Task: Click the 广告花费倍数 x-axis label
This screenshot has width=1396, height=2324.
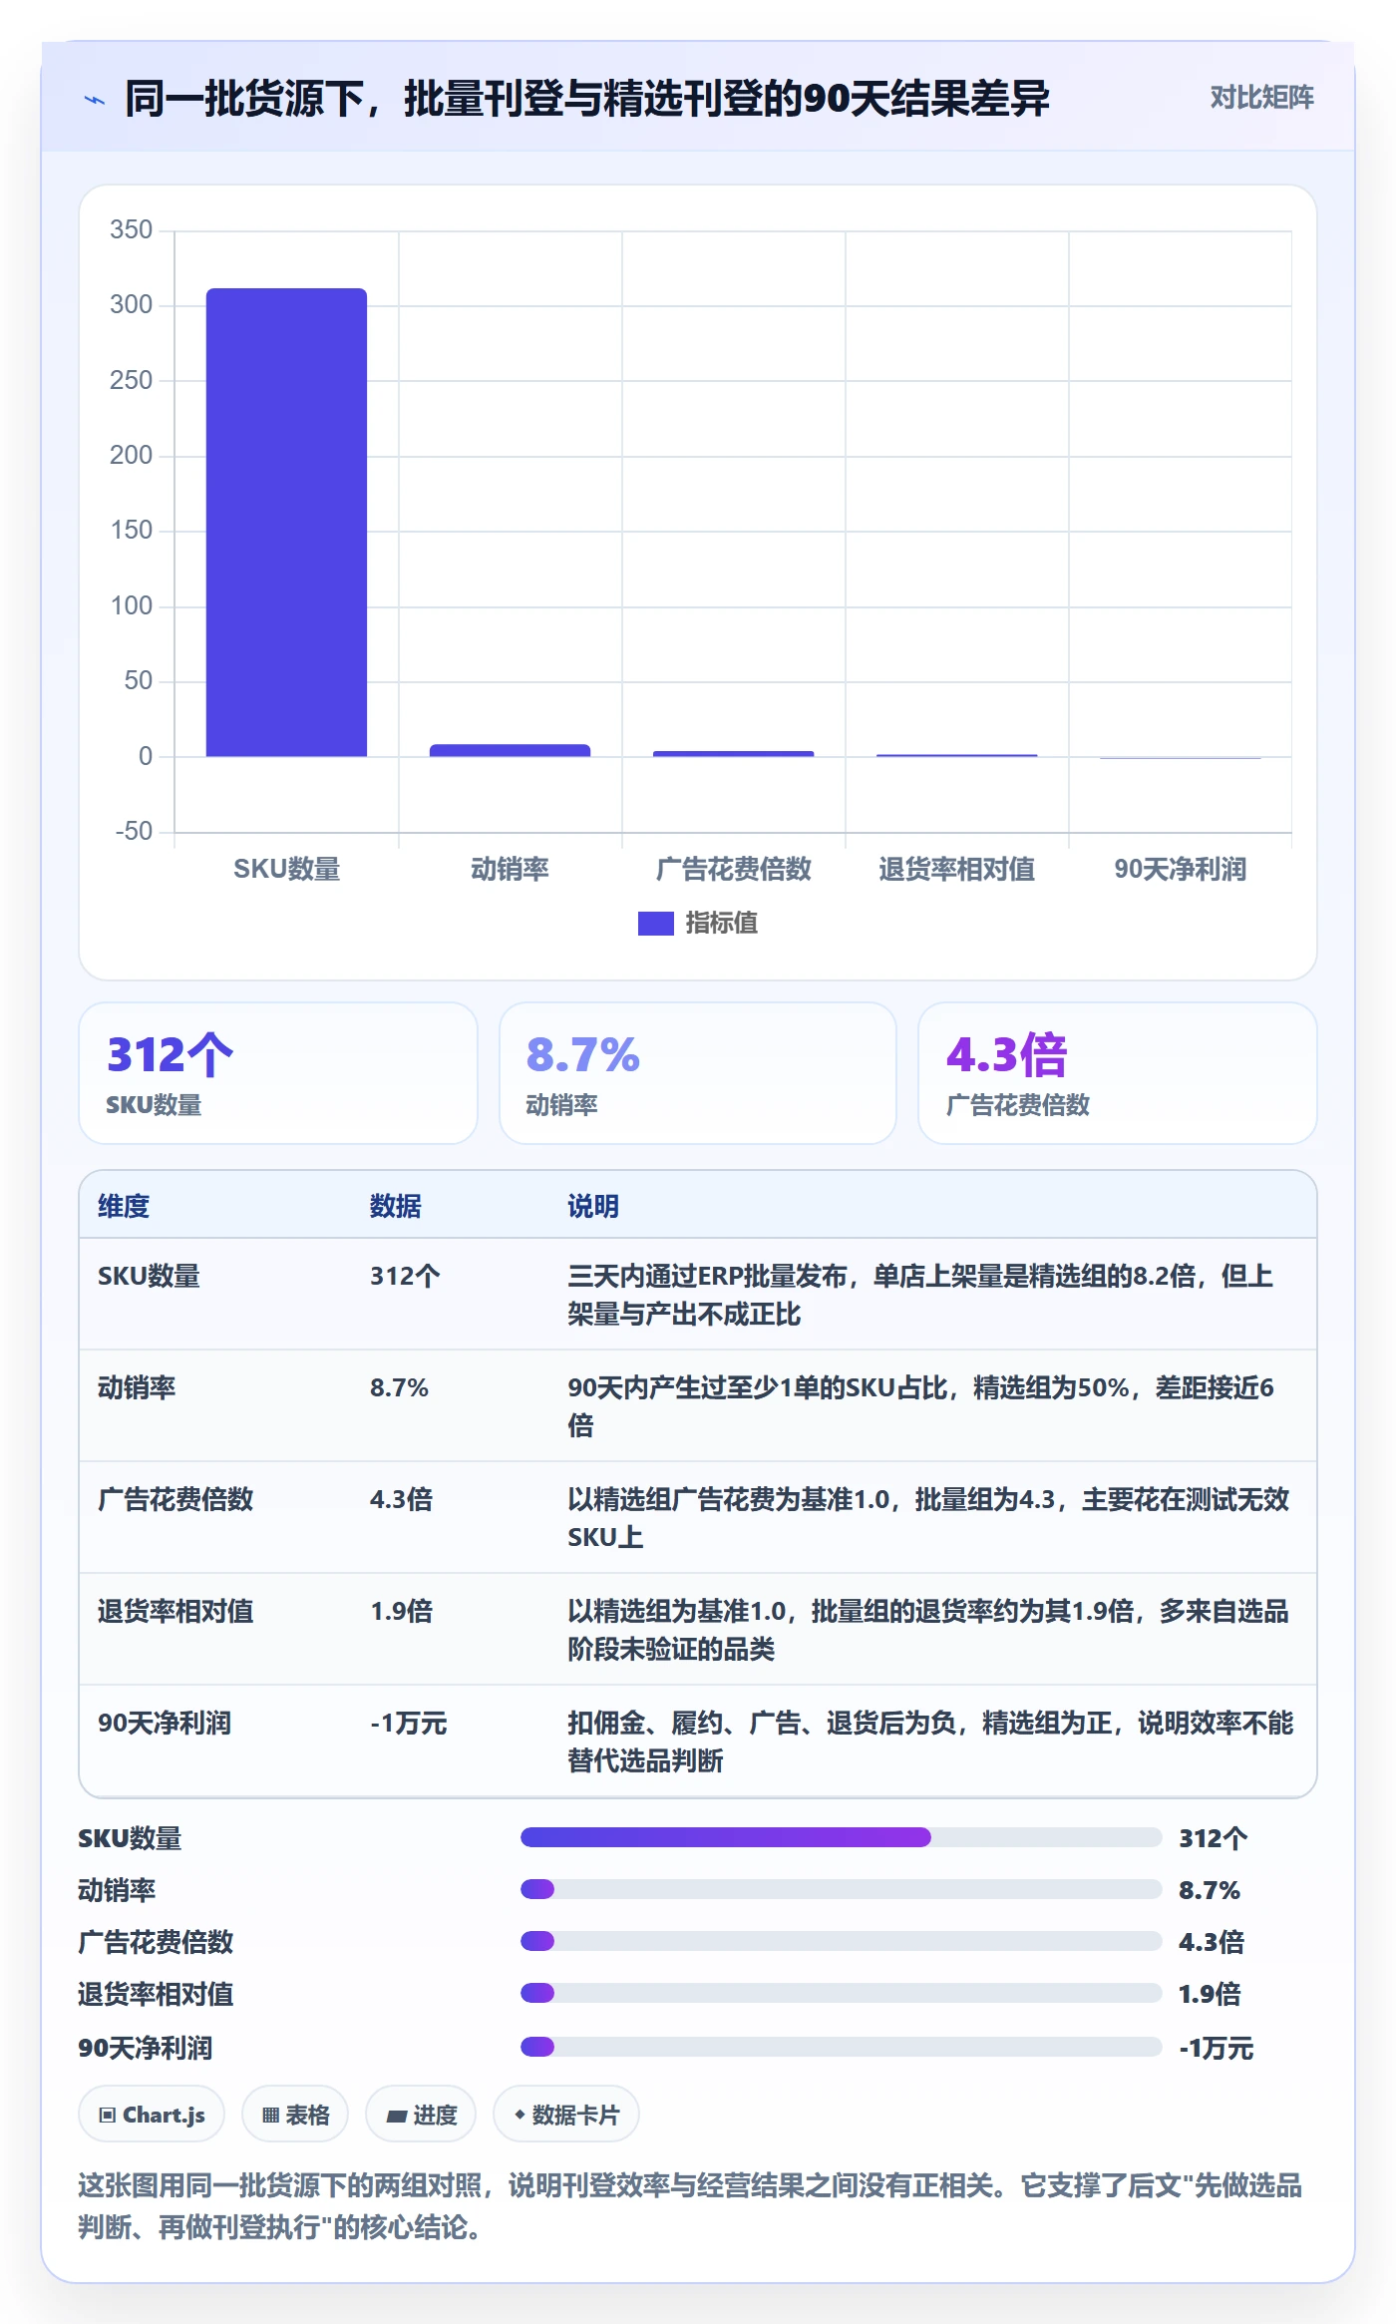Action: tap(733, 869)
